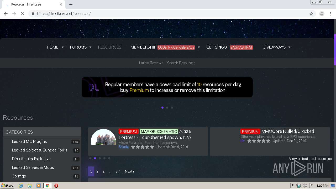Click the system clock showing 12:29 PM

[x=323, y=186]
